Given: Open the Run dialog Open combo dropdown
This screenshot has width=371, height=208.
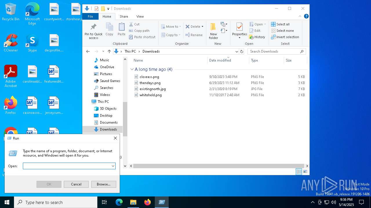Looking at the screenshot, I should pos(113,166).
